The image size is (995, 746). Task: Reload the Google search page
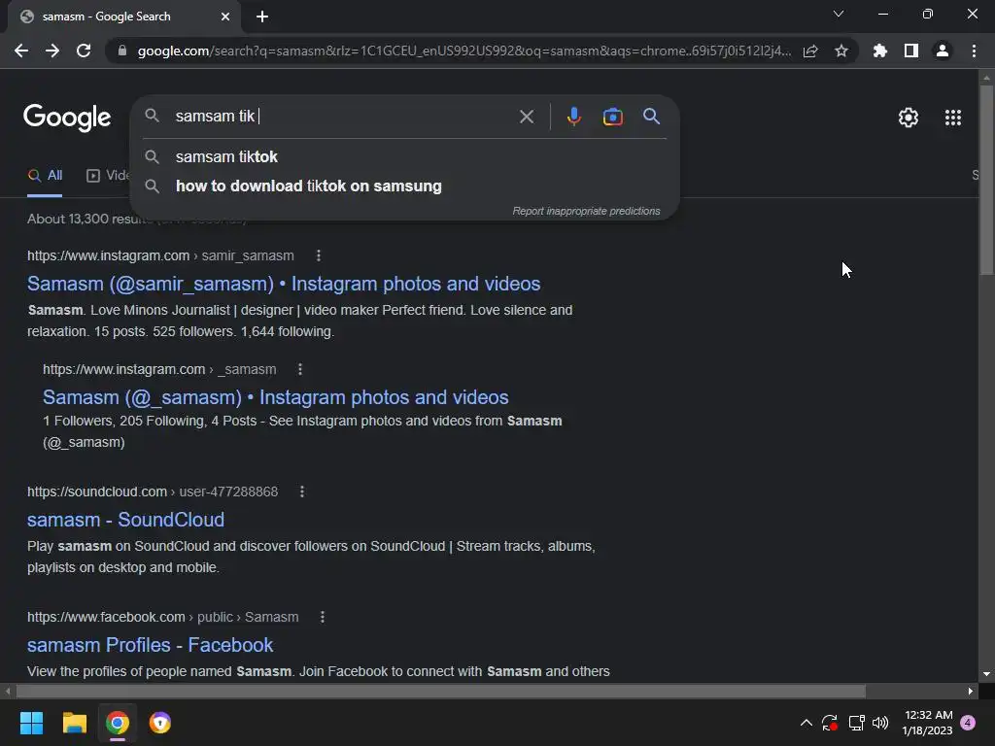coord(84,51)
